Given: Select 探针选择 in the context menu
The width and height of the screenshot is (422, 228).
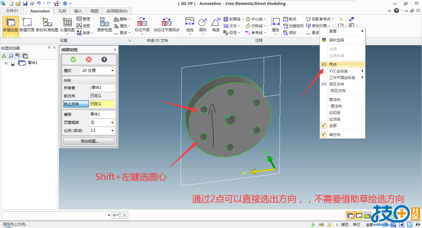Looking at the screenshot, I should click(x=343, y=40).
